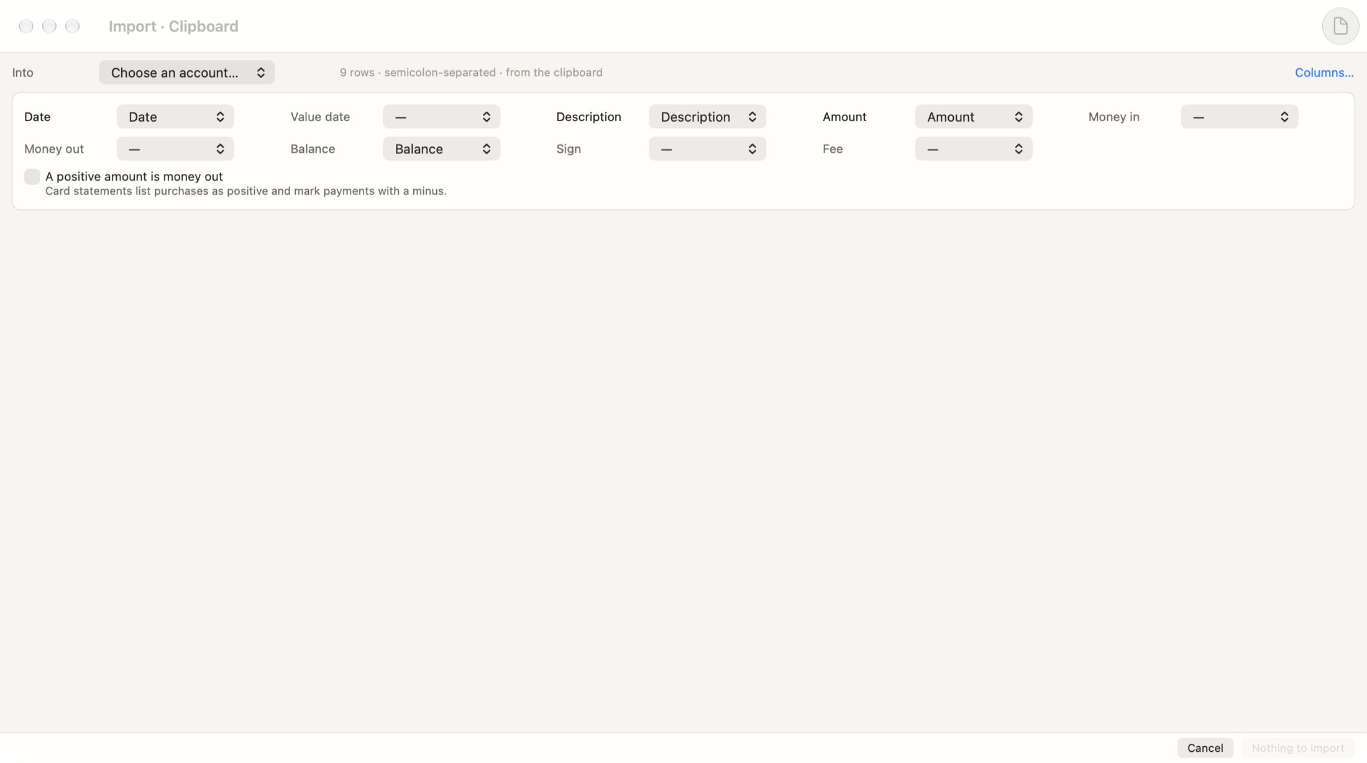Click the '9 rows · semicolon-separated' info text
Viewport: 1367px width, 763px height.
(471, 73)
